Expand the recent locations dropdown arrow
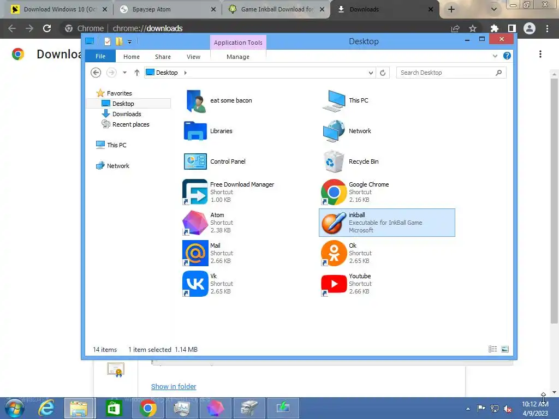 pyautogui.click(x=124, y=73)
